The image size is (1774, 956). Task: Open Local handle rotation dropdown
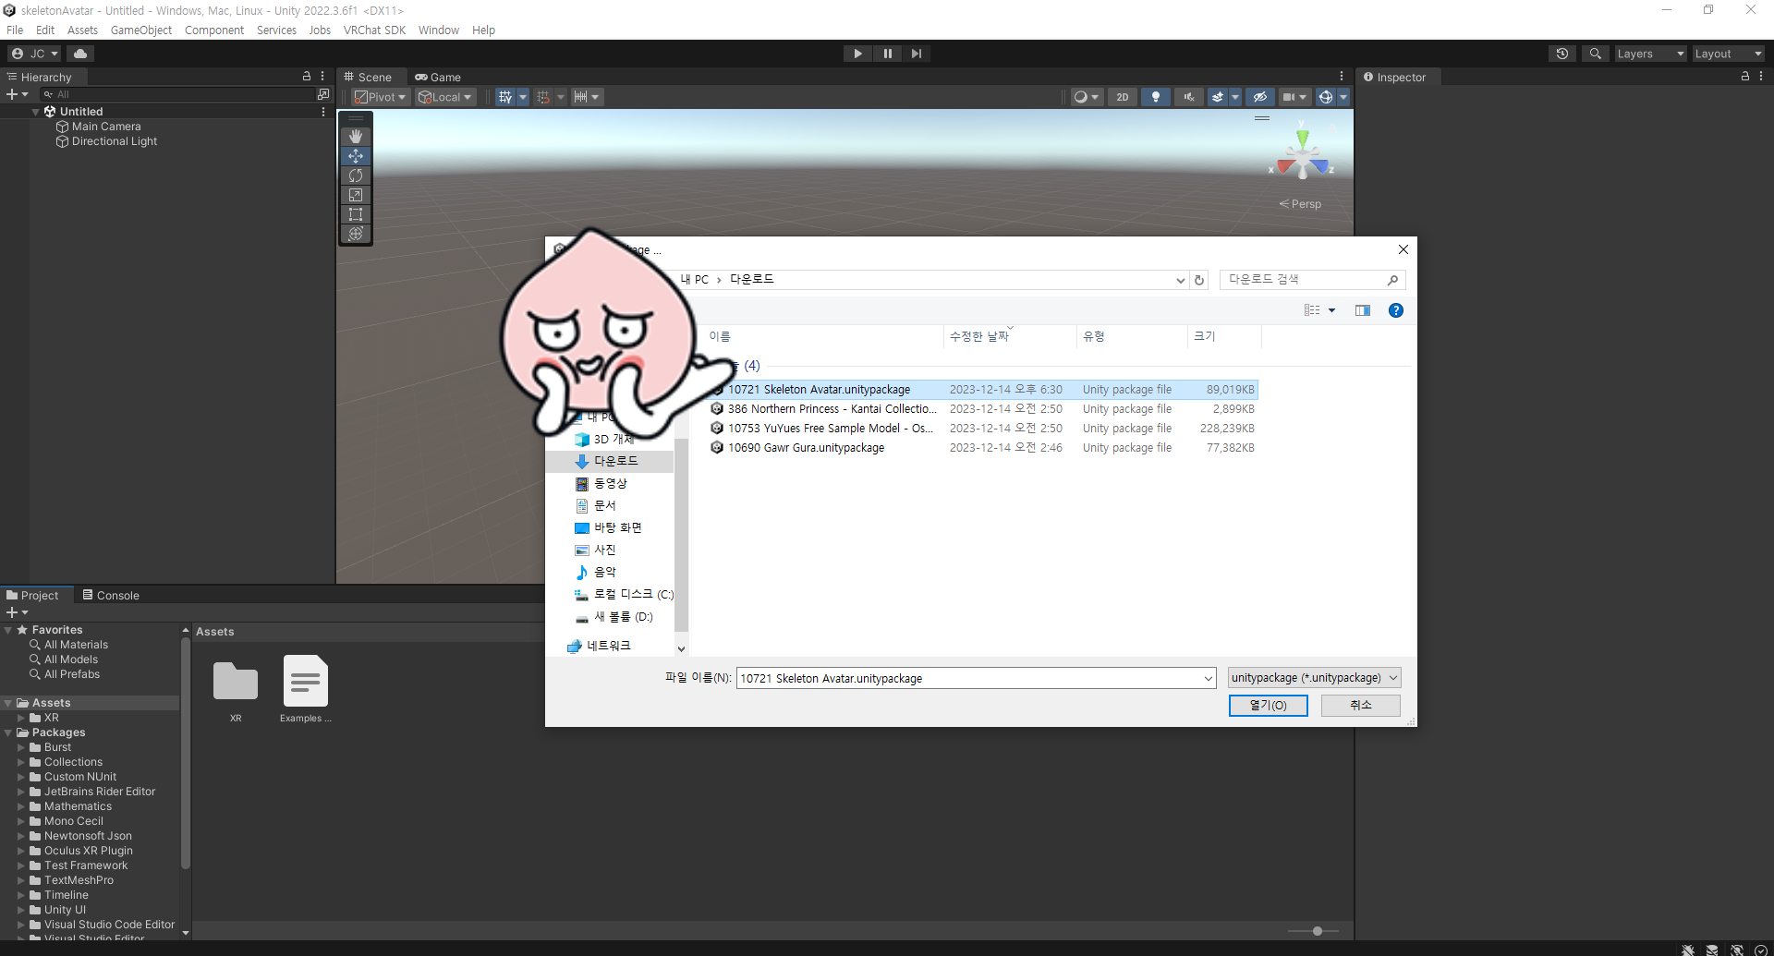coord(445,97)
